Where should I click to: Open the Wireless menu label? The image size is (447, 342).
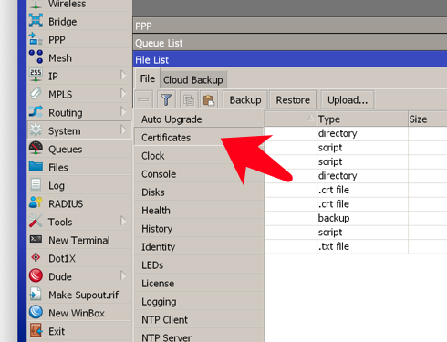coord(67,4)
